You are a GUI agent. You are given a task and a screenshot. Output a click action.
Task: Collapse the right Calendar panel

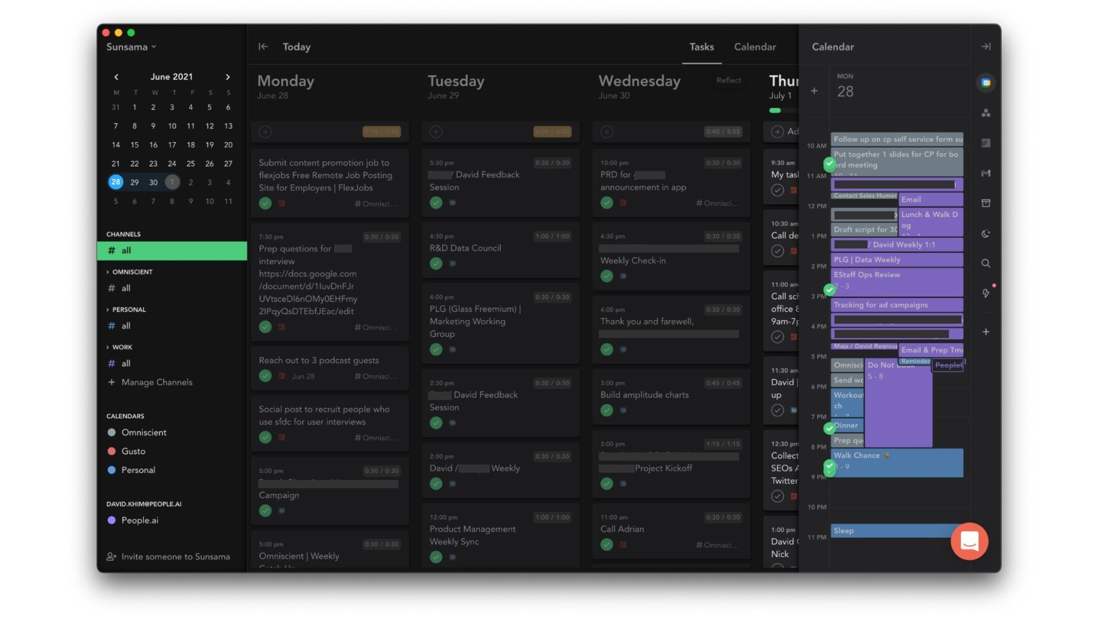click(x=986, y=47)
